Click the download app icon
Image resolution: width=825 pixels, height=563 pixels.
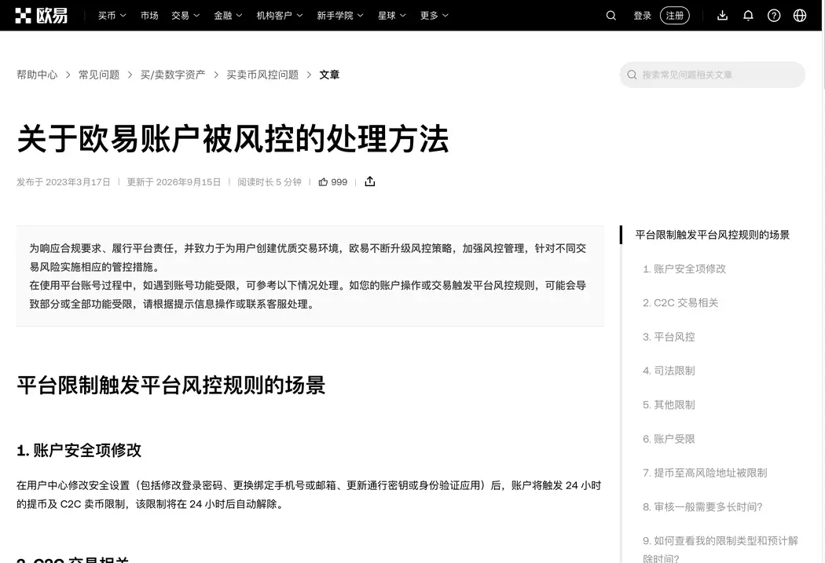click(722, 16)
